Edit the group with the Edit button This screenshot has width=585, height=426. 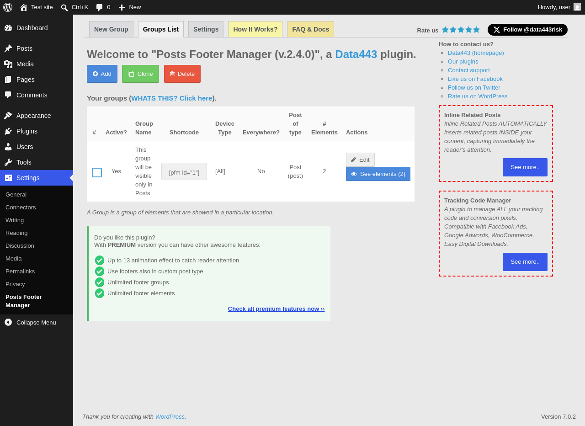tap(360, 160)
